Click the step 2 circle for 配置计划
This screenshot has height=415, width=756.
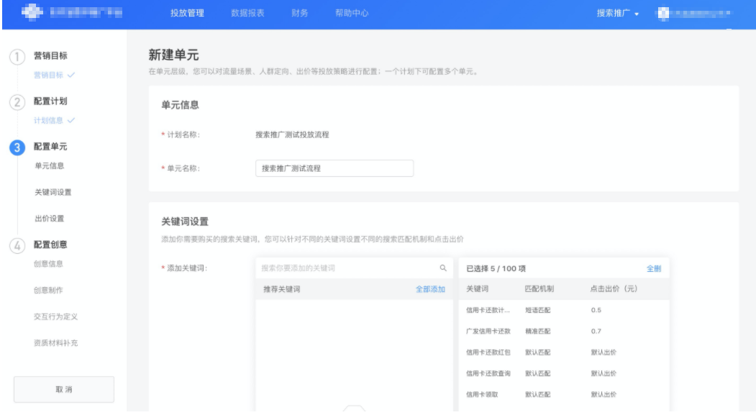click(18, 101)
